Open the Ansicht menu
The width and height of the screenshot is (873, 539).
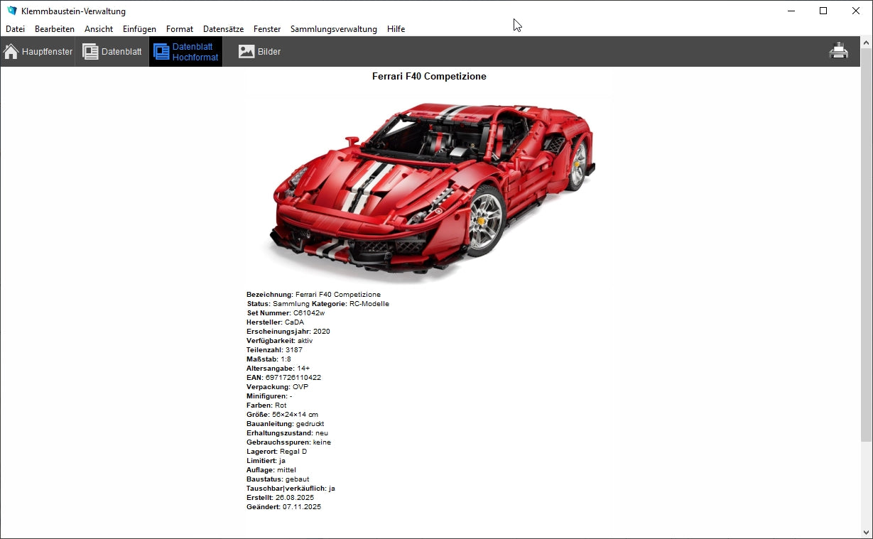(x=99, y=29)
